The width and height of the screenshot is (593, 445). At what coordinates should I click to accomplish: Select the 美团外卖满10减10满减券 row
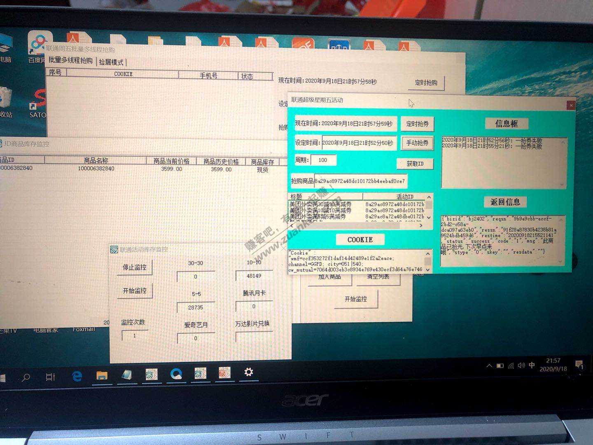[357, 210]
